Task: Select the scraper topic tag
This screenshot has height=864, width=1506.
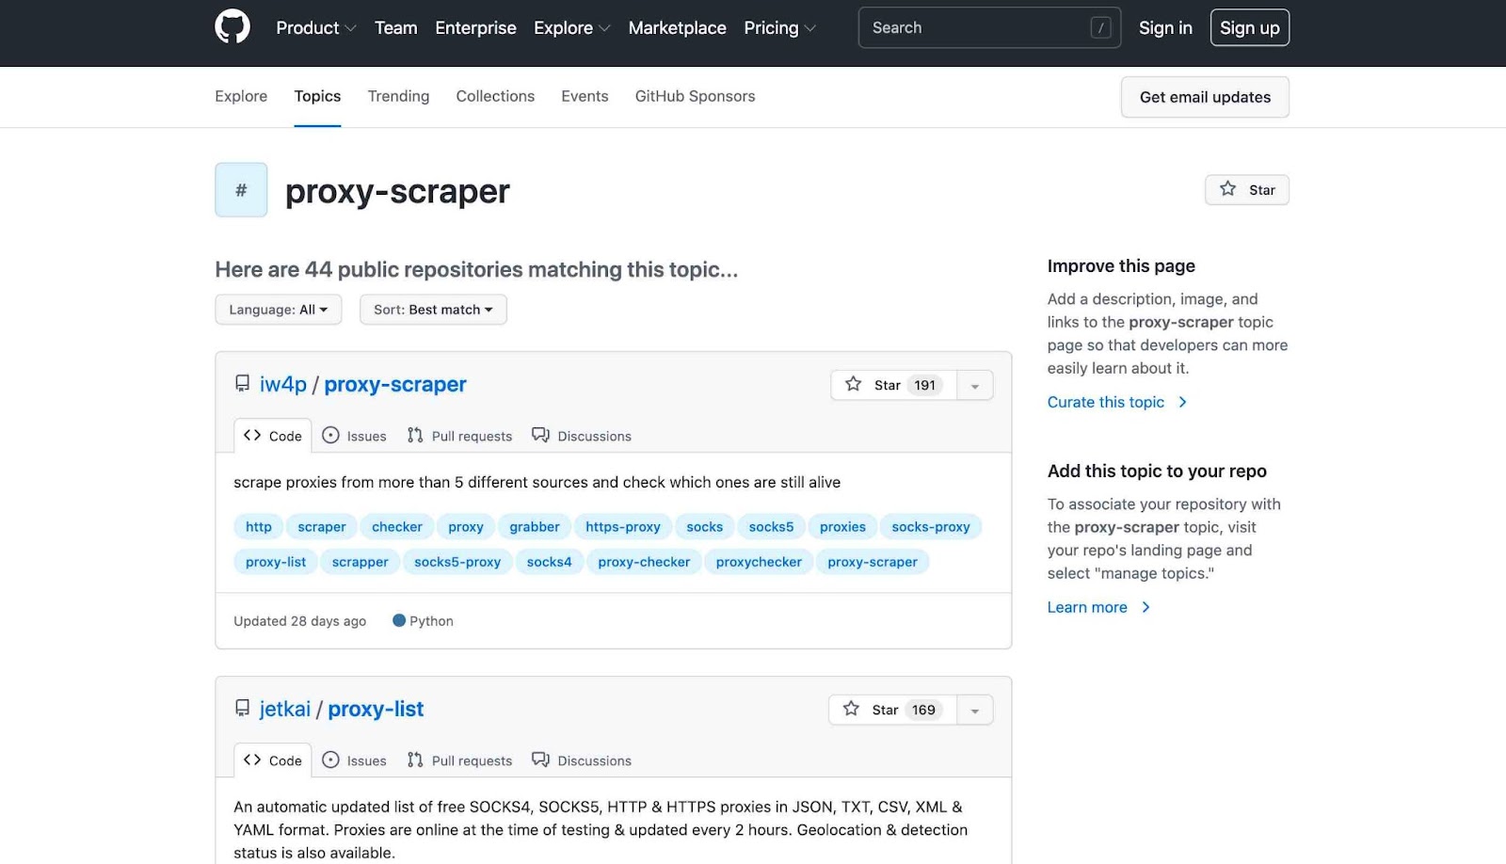Action: (322, 527)
